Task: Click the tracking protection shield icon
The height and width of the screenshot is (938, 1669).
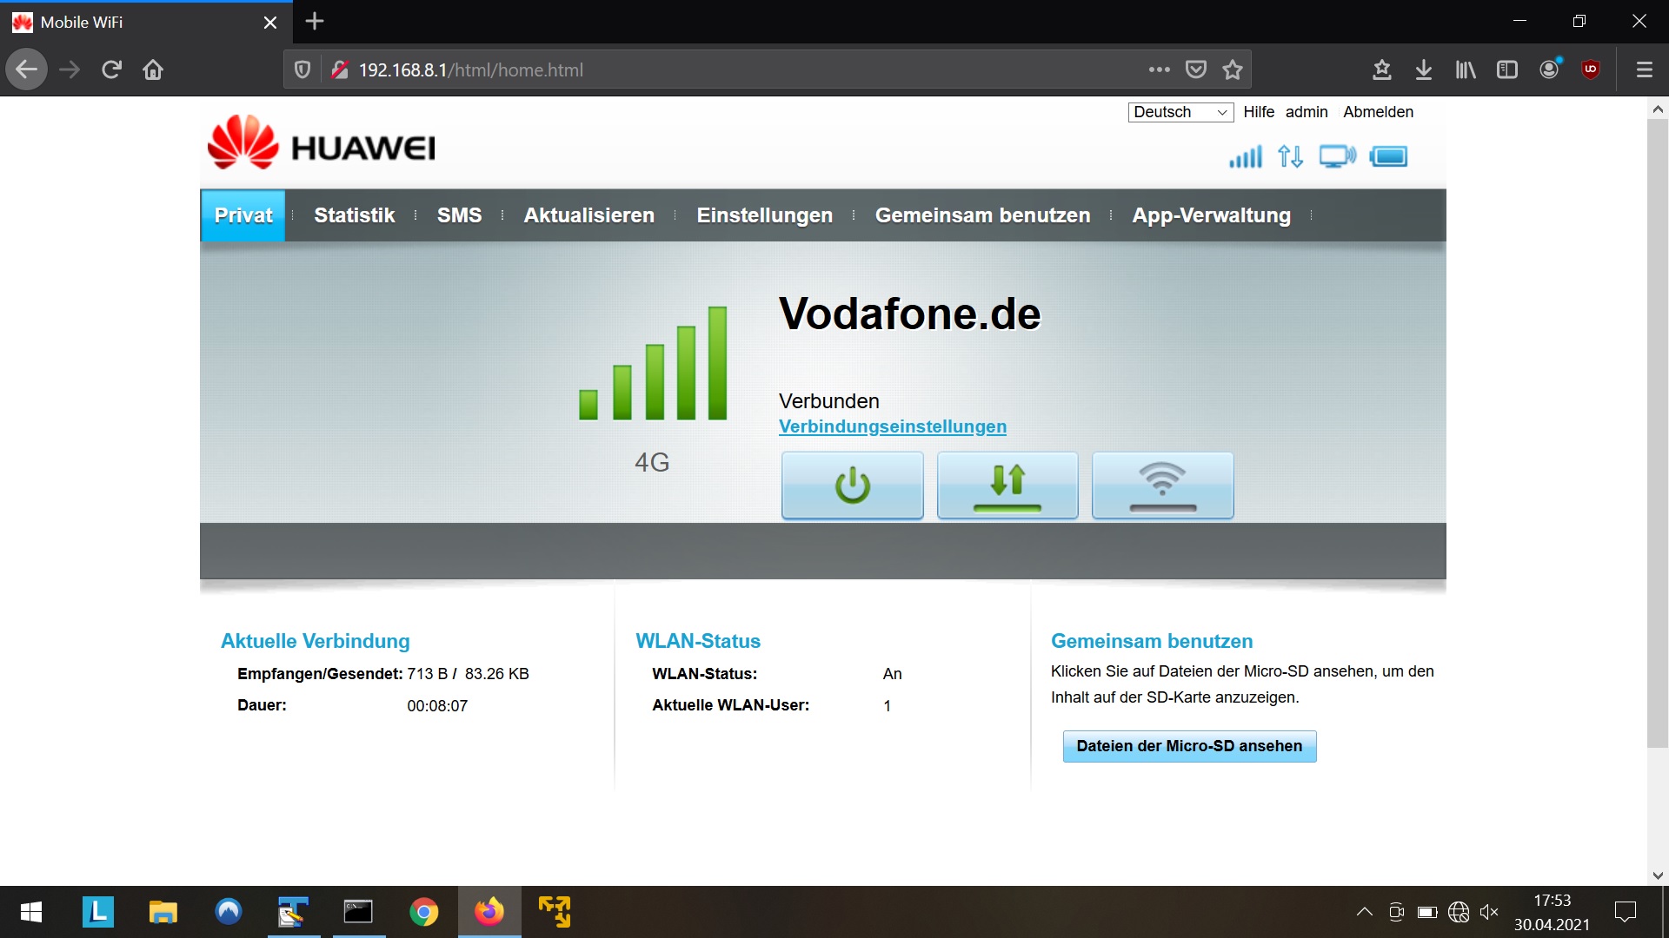Action: click(x=303, y=69)
